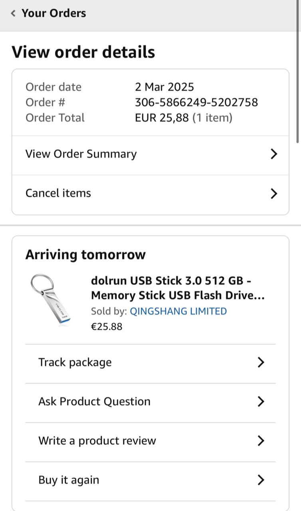Click order number 306-5866249-5202758

click(x=196, y=103)
